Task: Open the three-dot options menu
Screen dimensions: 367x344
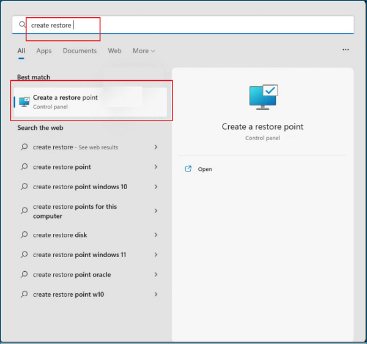Action: (x=346, y=50)
